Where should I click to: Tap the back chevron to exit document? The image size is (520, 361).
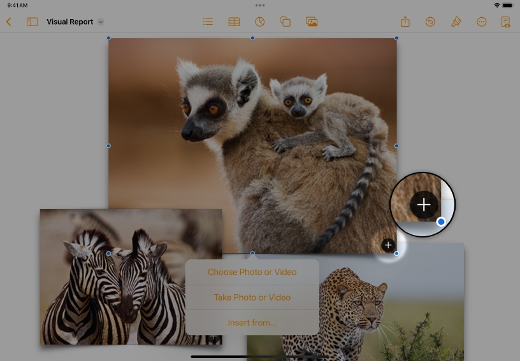9,22
